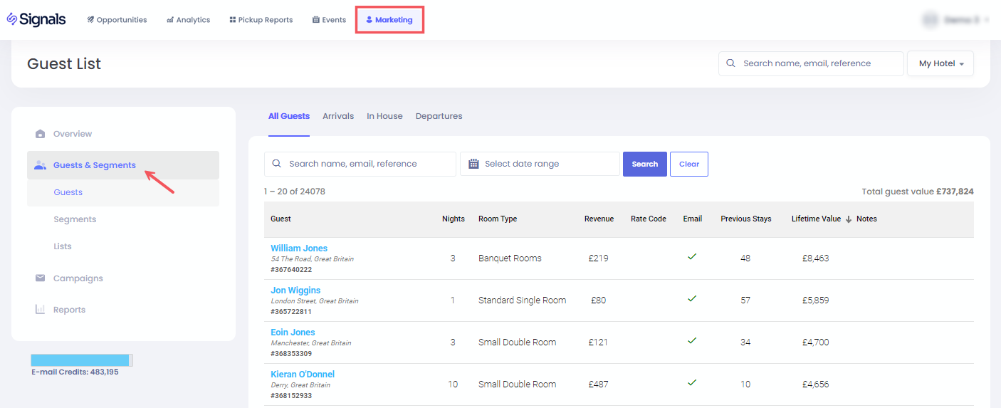
Task: Expand the user account menu
Action: point(956,20)
